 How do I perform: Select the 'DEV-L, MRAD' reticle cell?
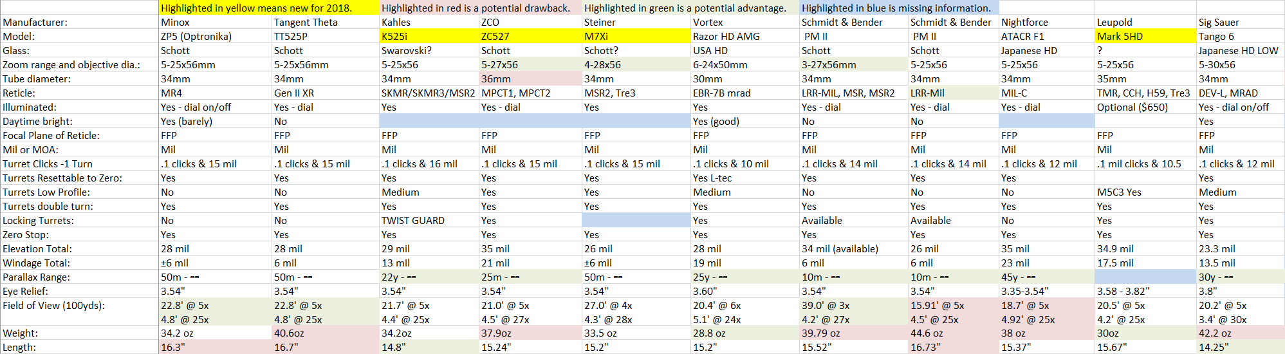pos(1241,93)
